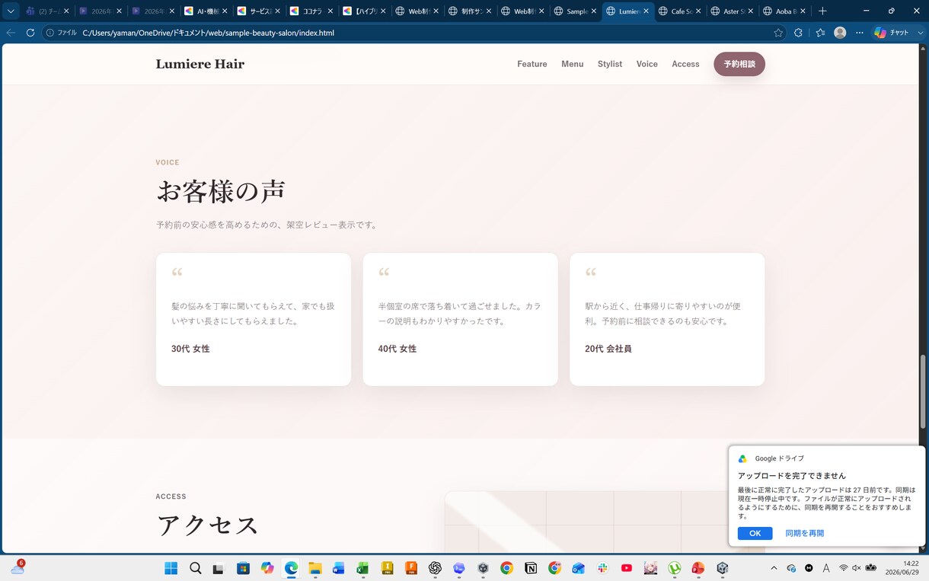Image resolution: width=929 pixels, height=581 pixels.
Task: Close the Cafe tab
Action: [x=698, y=11]
